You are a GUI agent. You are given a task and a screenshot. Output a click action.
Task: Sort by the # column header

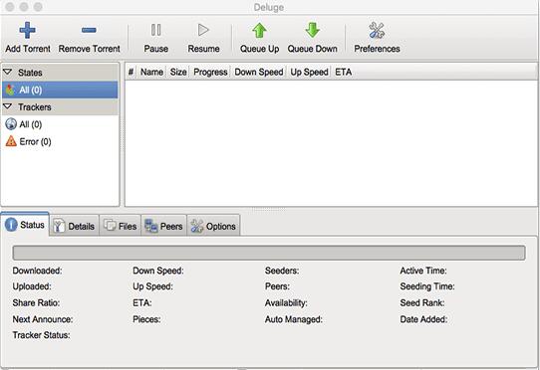(x=131, y=72)
